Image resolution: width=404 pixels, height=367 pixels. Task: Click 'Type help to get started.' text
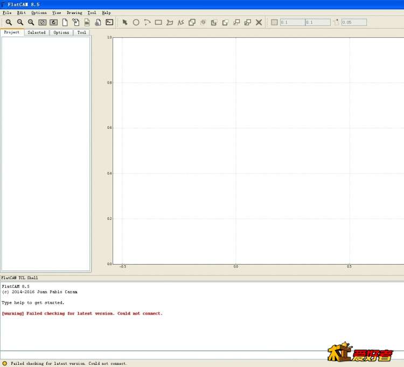pyautogui.click(x=33, y=302)
